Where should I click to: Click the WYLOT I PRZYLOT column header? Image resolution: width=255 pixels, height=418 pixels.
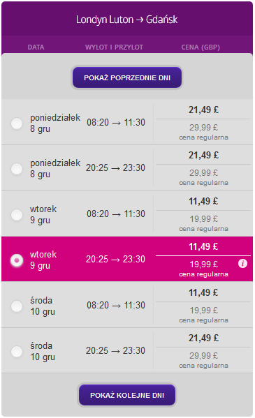[x=115, y=47]
